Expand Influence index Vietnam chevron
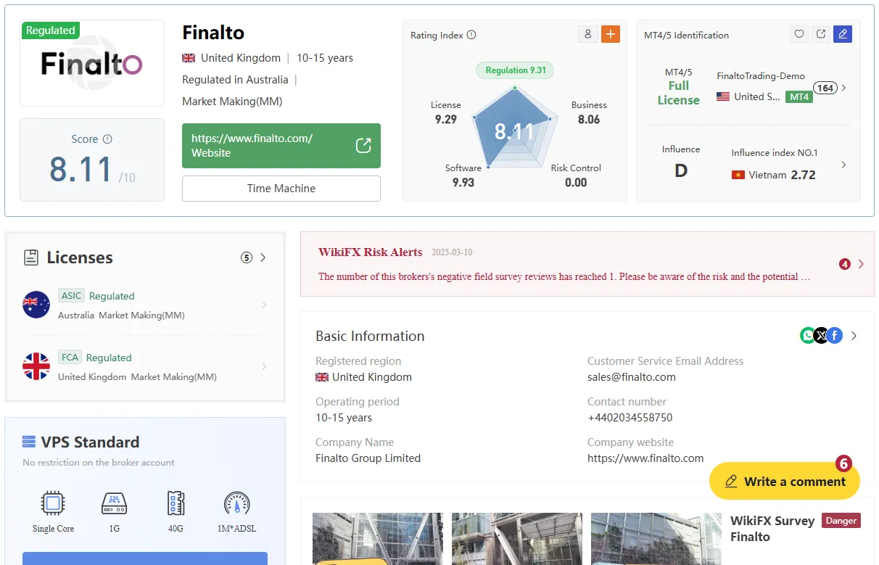 [843, 165]
